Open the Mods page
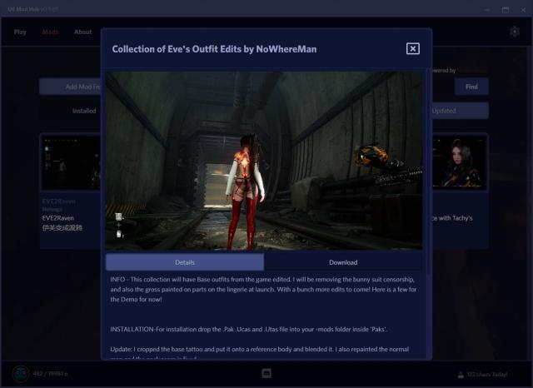The height and width of the screenshot is (388, 533). (50, 32)
